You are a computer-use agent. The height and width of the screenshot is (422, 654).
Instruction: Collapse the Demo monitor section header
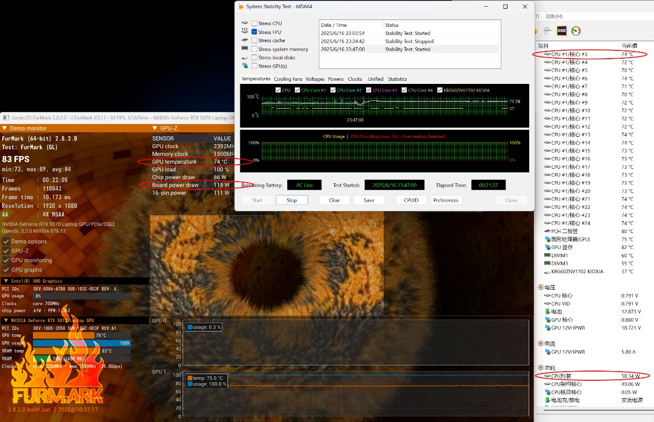coord(75,128)
